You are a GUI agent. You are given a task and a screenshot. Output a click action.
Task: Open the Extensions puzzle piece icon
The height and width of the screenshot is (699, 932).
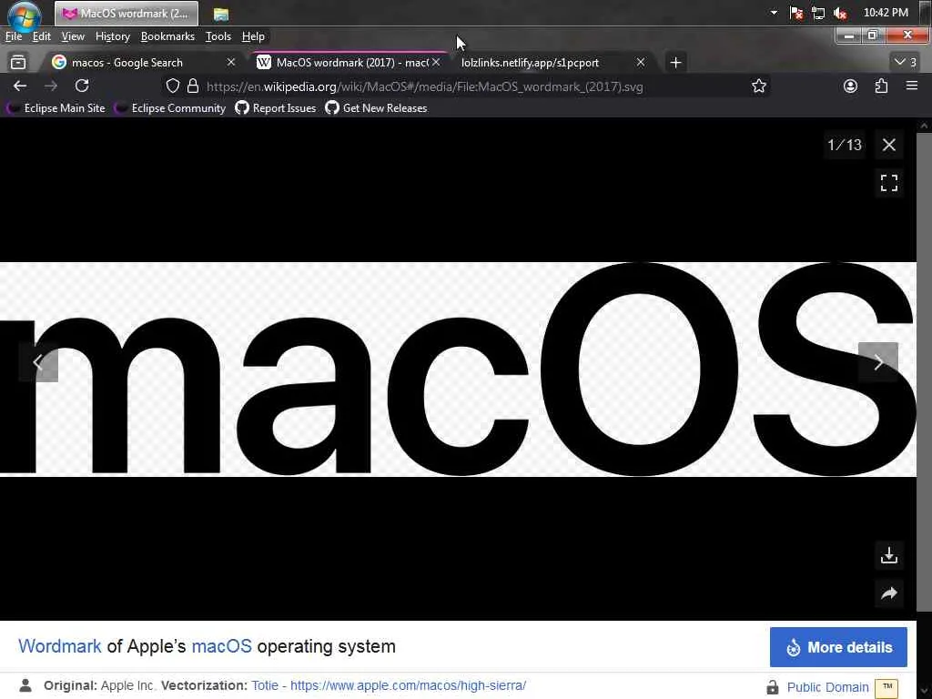pos(881,86)
